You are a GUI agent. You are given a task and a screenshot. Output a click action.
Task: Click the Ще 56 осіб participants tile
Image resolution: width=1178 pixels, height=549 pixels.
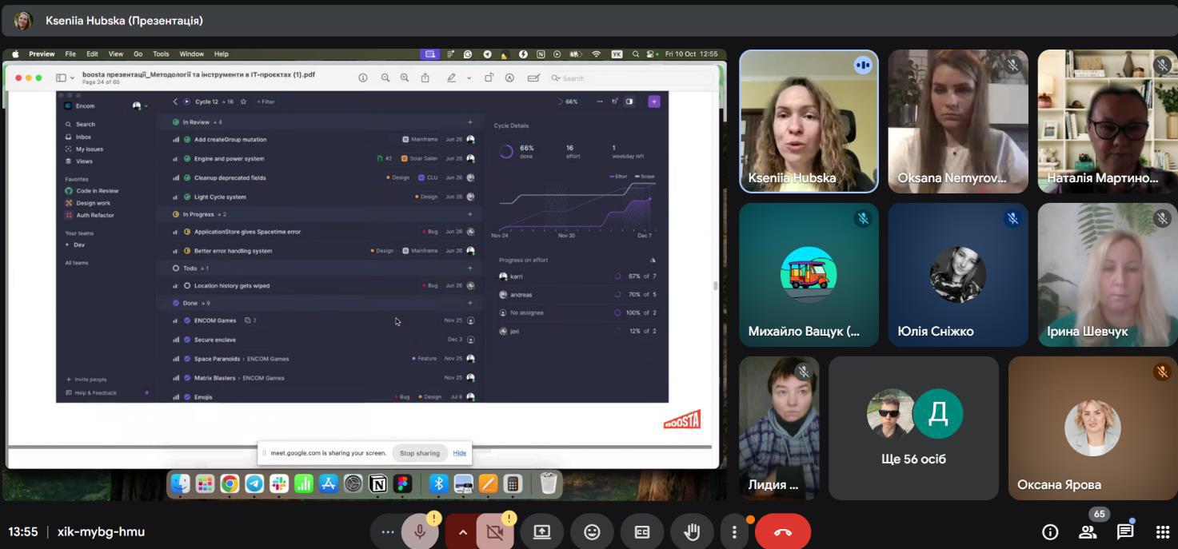pos(913,428)
